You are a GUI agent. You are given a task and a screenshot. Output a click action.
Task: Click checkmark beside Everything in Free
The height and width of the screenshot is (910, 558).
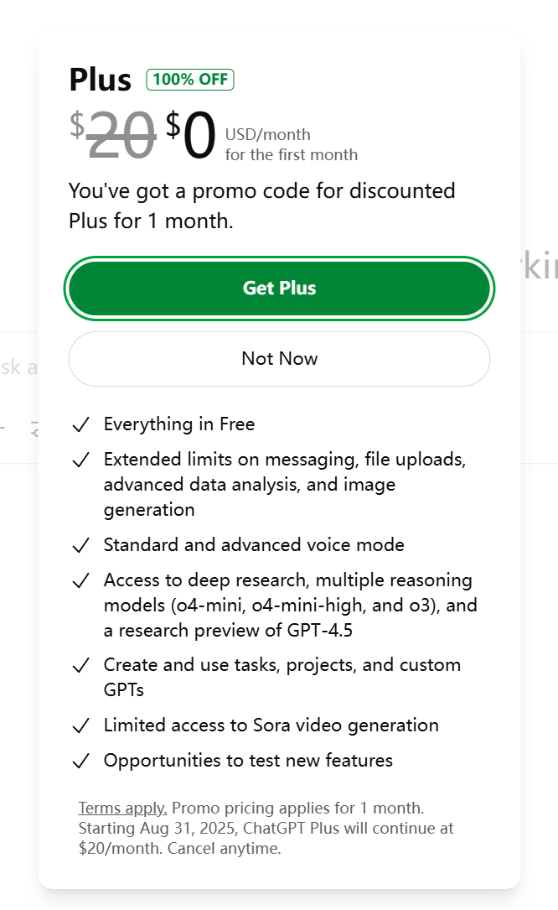(80, 425)
